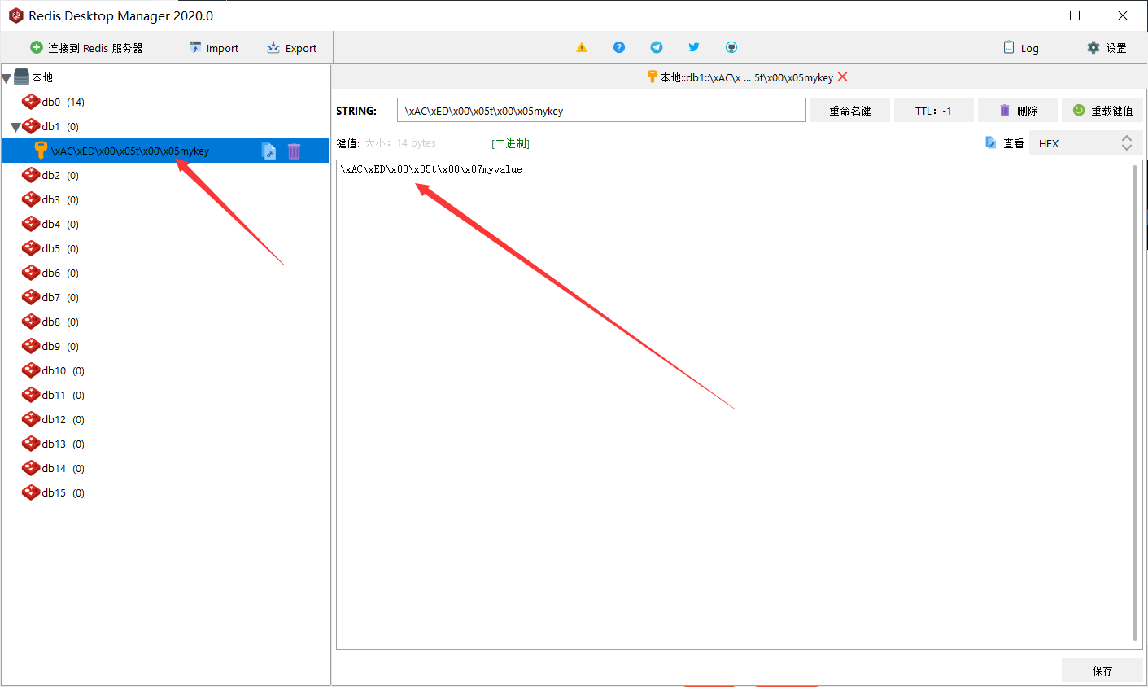
Task: Click trash icon on selected key row
Action: pyautogui.click(x=295, y=151)
